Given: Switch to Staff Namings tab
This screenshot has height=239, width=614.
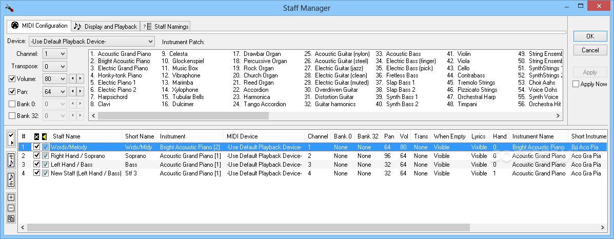Looking at the screenshot, I should pyautogui.click(x=166, y=27).
